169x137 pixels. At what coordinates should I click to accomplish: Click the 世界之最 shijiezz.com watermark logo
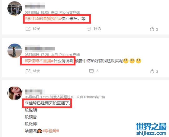click(151, 129)
